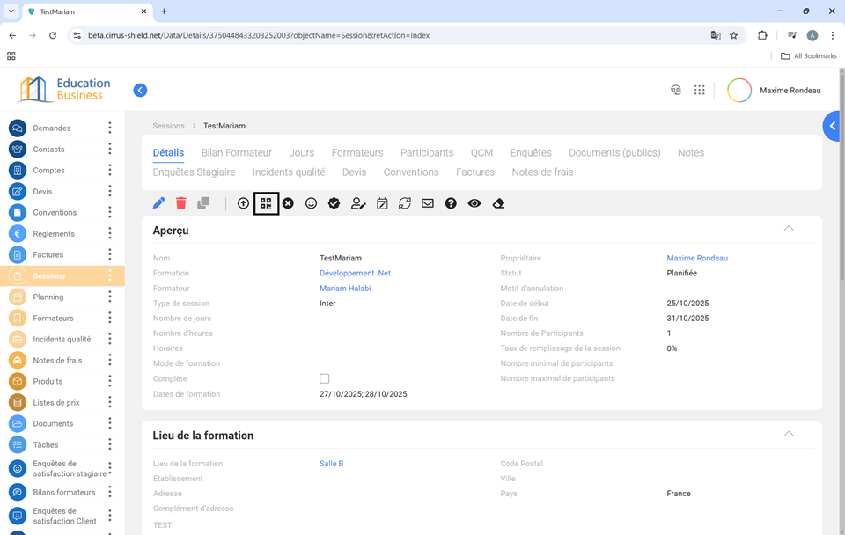Collapse the Lieu de la formation section
This screenshot has width=845, height=535.
(x=788, y=434)
